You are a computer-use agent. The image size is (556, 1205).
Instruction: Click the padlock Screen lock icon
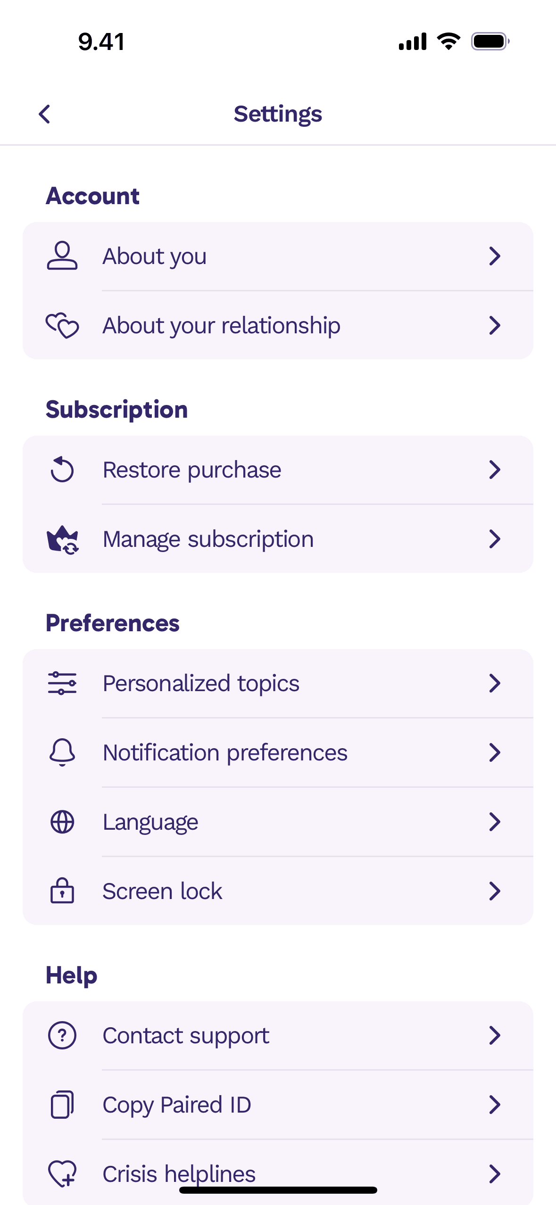click(x=62, y=891)
